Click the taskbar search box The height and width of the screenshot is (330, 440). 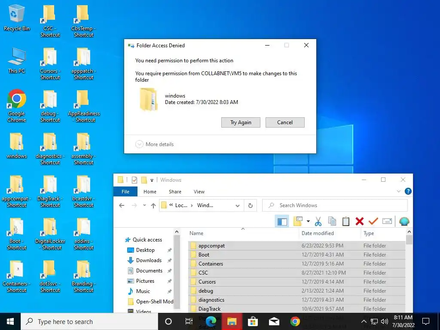pyautogui.click(x=89, y=321)
